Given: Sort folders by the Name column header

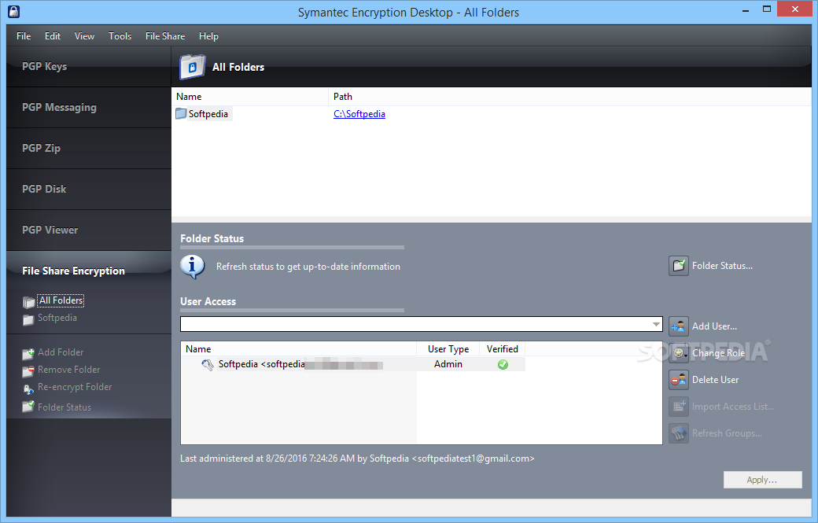Looking at the screenshot, I should click(250, 97).
